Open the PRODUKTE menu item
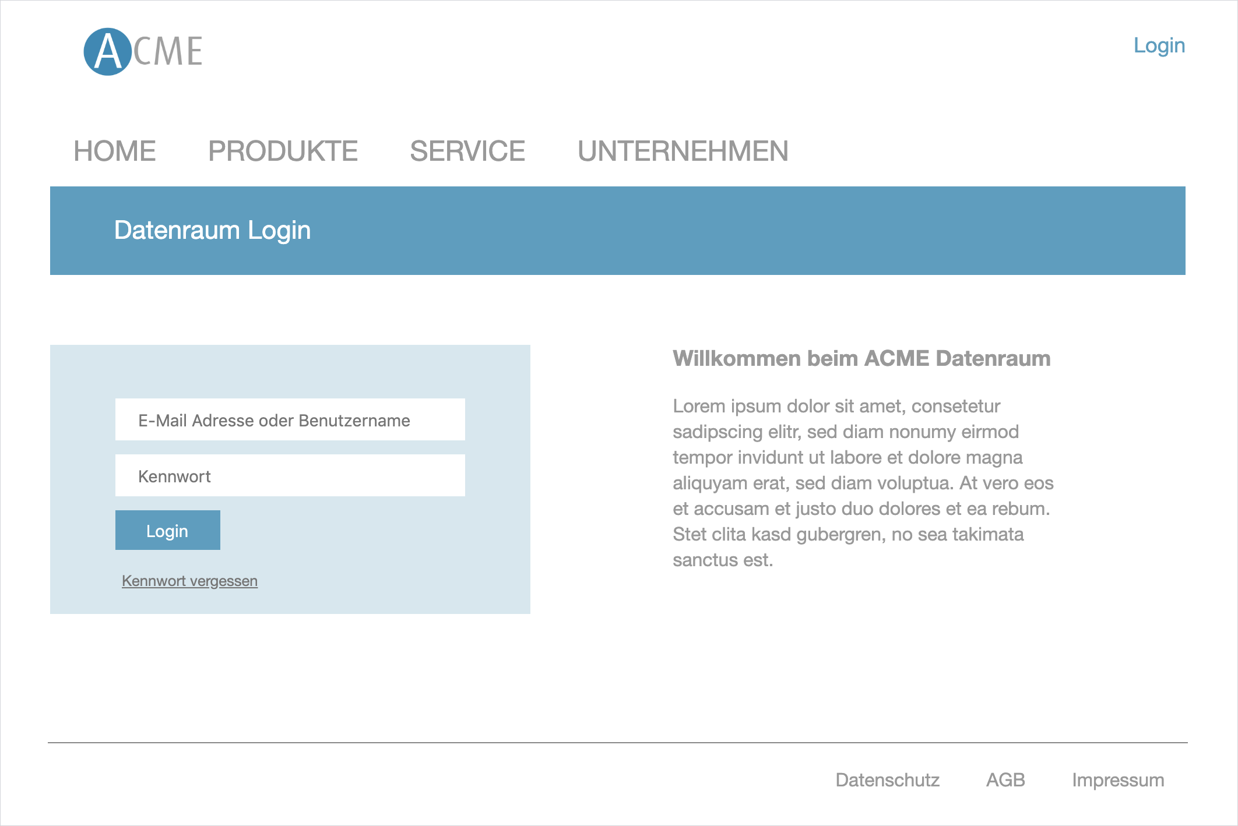The width and height of the screenshot is (1238, 826). (283, 151)
